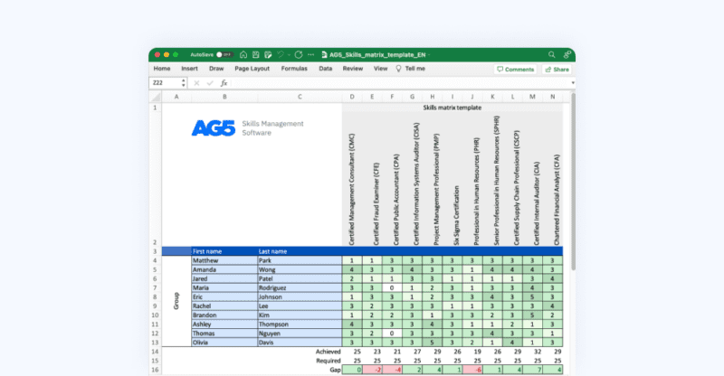Switch to the Page Layout tab

[252, 69]
